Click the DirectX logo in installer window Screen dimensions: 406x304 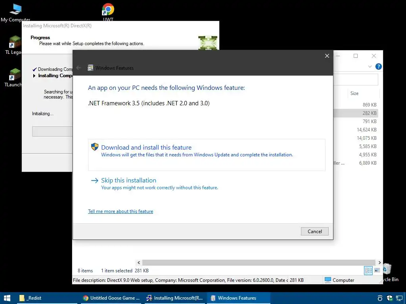(208, 43)
